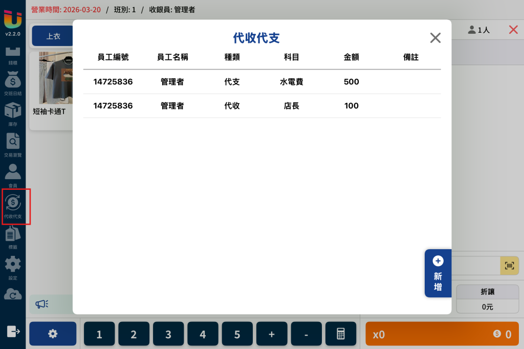
Task: Click the blue gear settings button
Action: click(x=53, y=334)
